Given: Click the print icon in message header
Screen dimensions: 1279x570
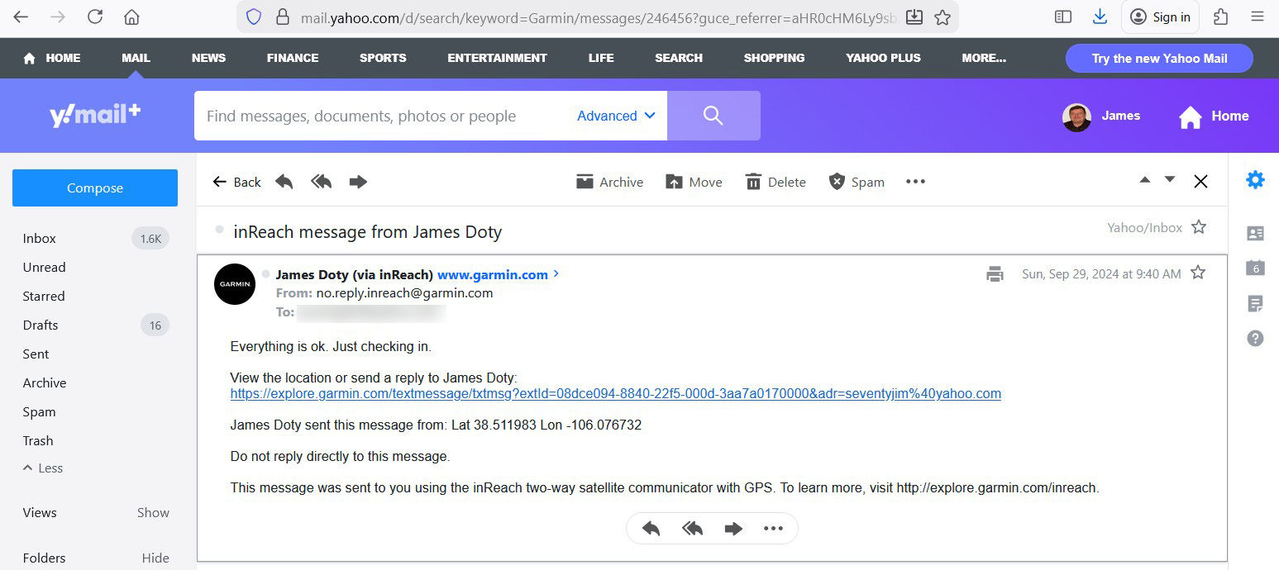Looking at the screenshot, I should (x=995, y=274).
